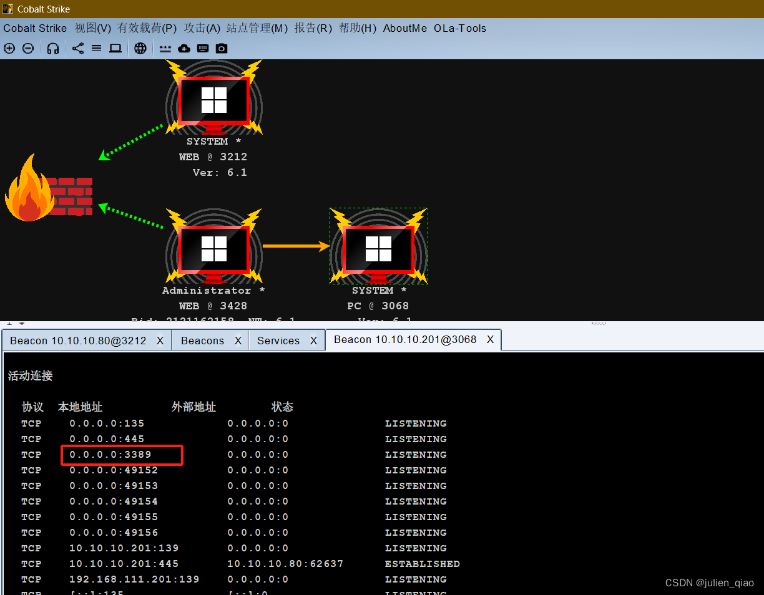
Task: Close the Beacon 10.10.10.80@3212 tab
Action: click(160, 341)
